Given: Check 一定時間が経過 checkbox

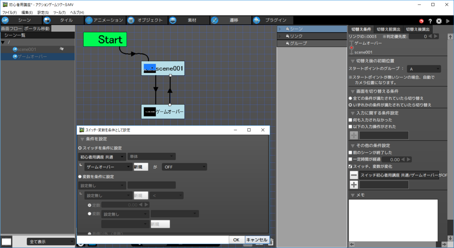Looking at the screenshot, I should coord(350,159).
